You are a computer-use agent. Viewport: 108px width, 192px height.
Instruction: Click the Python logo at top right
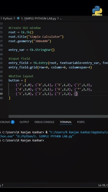(x=97, y=11)
